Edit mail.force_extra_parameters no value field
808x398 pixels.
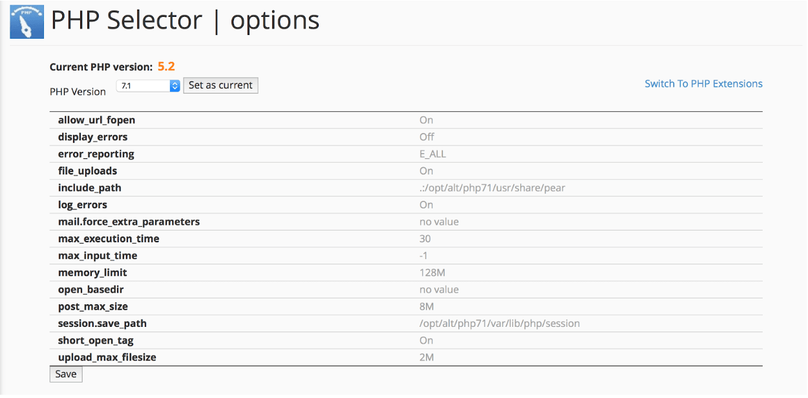click(439, 222)
